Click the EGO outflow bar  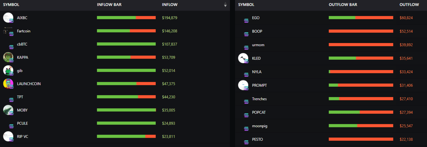361,17
